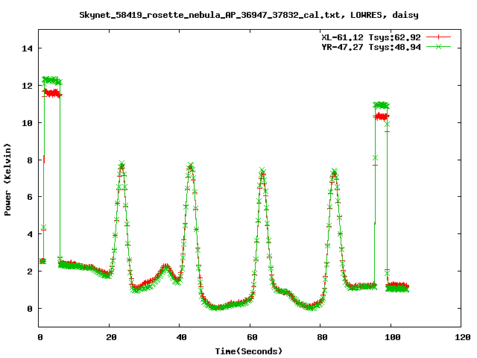Click the peak near 43 seconds
477x358 pixels.
pos(191,166)
